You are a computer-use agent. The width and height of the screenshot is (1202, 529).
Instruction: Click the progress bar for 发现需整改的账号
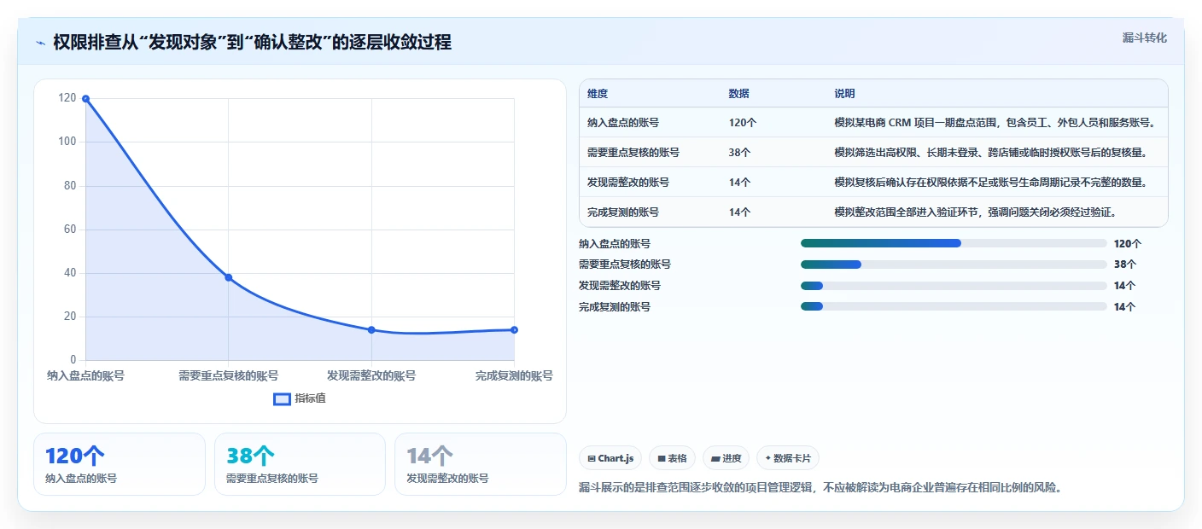click(954, 286)
